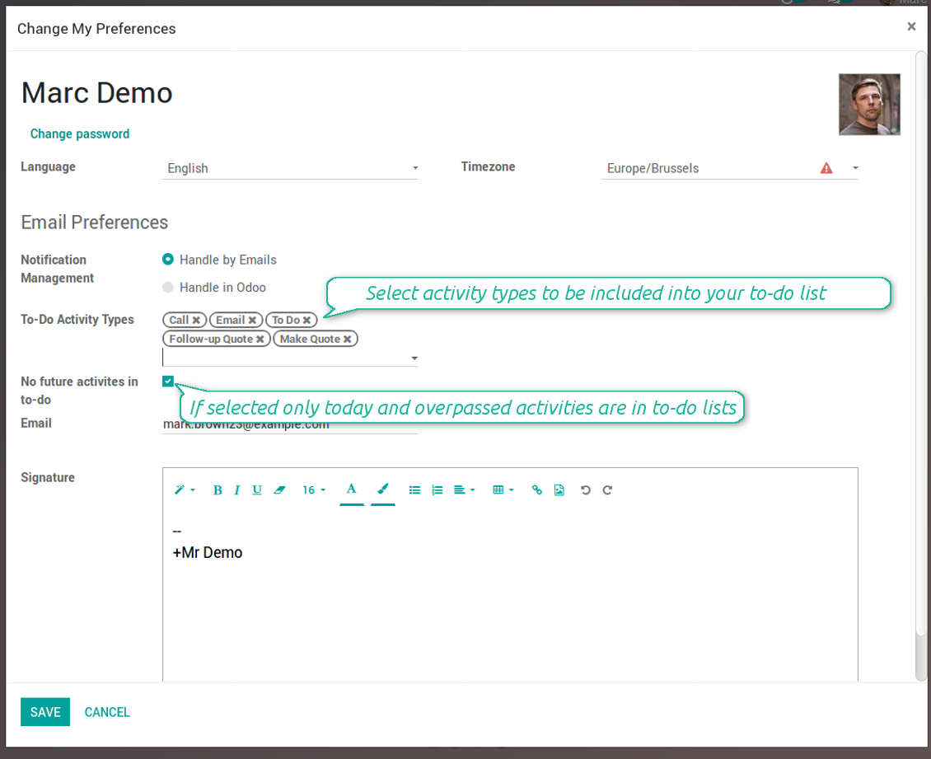The height and width of the screenshot is (759, 931).
Task: Remove the Call activity type tag
Action: tap(197, 321)
